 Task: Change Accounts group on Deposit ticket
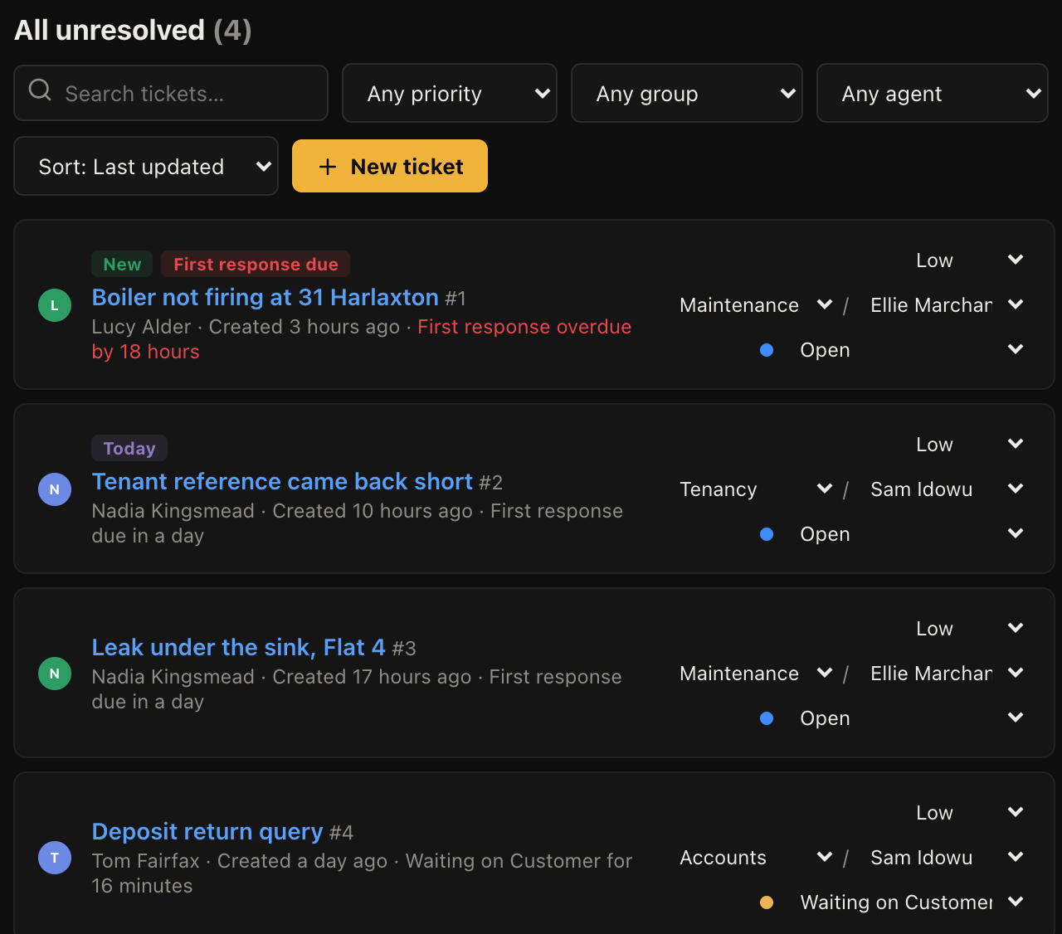(x=755, y=858)
